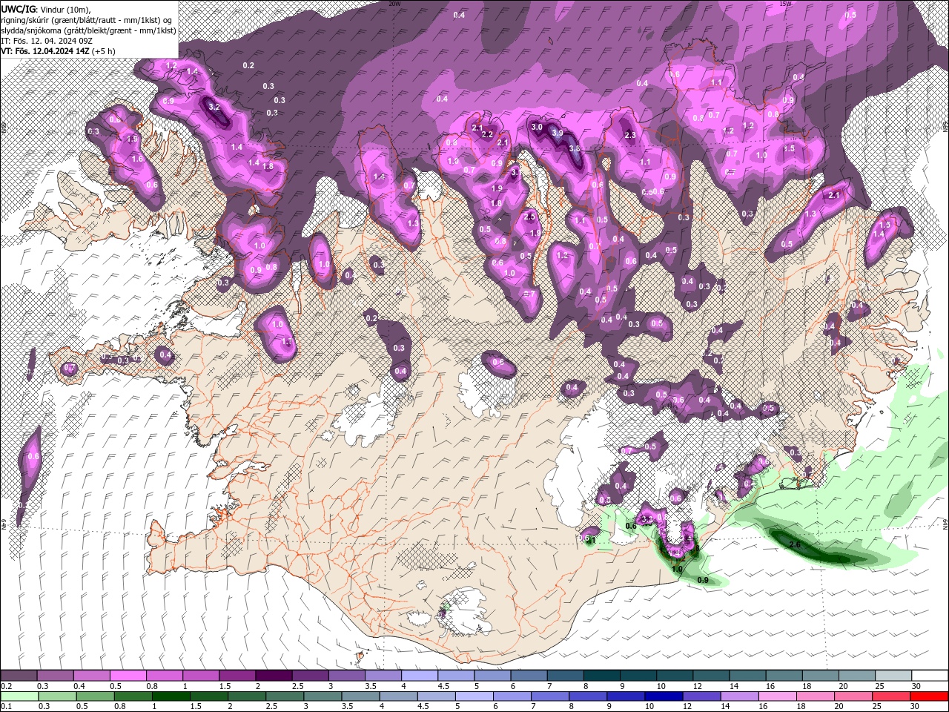Viewport: 949px width, 712px height.
Task: Select the light pink 16 swatch in rain legend
Action: 777,696
